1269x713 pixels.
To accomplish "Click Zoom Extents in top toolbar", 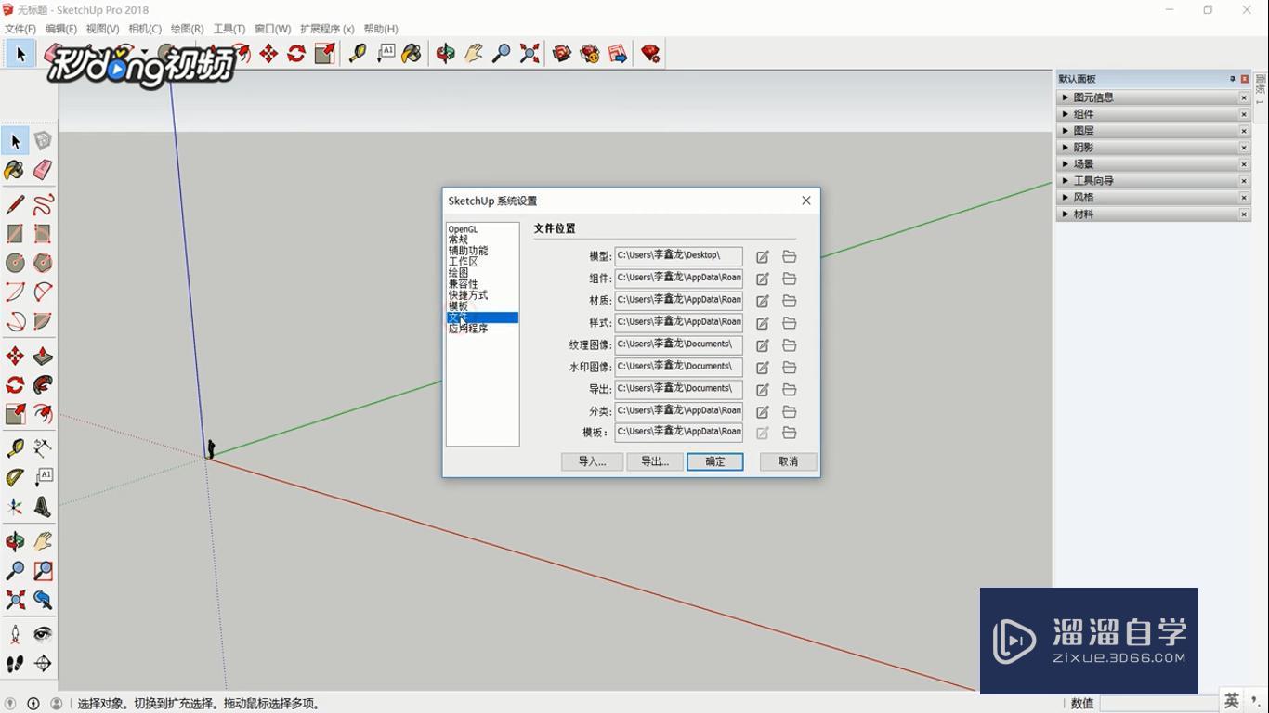I will pyautogui.click(x=530, y=54).
